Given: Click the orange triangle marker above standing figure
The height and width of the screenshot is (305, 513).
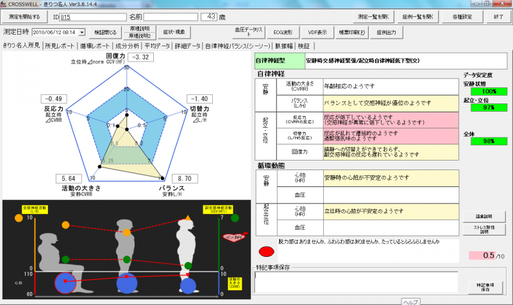Looking at the screenshot, I should pyautogui.click(x=187, y=219).
